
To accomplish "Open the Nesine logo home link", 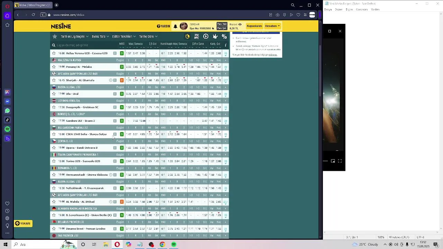I will coord(61,26).
